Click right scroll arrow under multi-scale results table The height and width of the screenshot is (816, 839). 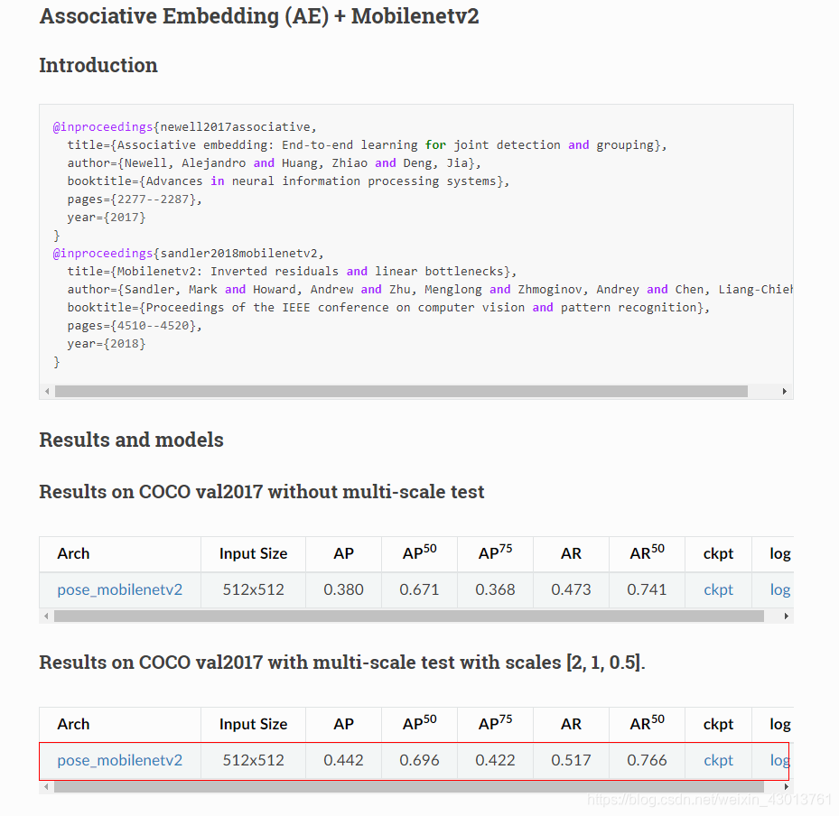point(786,786)
